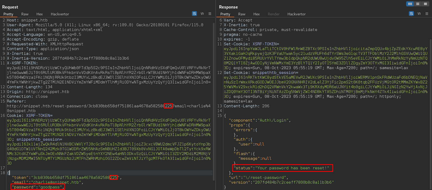Click the "password":"goodpass" body line
This screenshot has height=190, width=432.
click(x=38, y=187)
